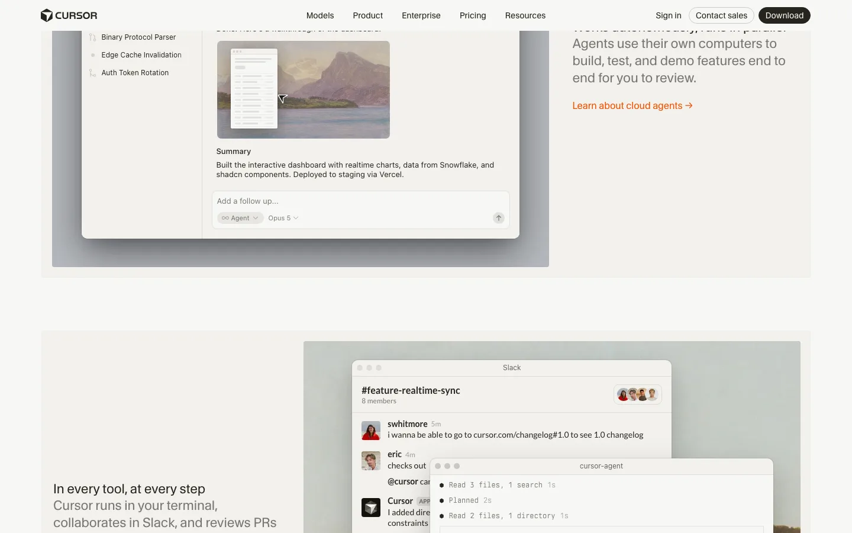Click the Read 2 files, 1 directory step

(504, 516)
